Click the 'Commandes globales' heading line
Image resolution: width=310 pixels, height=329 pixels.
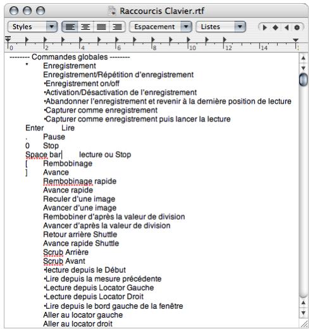point(70,57)
